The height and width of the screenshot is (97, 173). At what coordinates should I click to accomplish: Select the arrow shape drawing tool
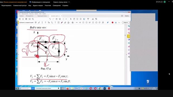coord(80,22)
